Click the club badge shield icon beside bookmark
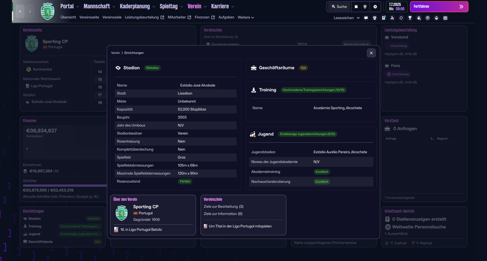The image size is (487, 261). (x=365, y=7)
